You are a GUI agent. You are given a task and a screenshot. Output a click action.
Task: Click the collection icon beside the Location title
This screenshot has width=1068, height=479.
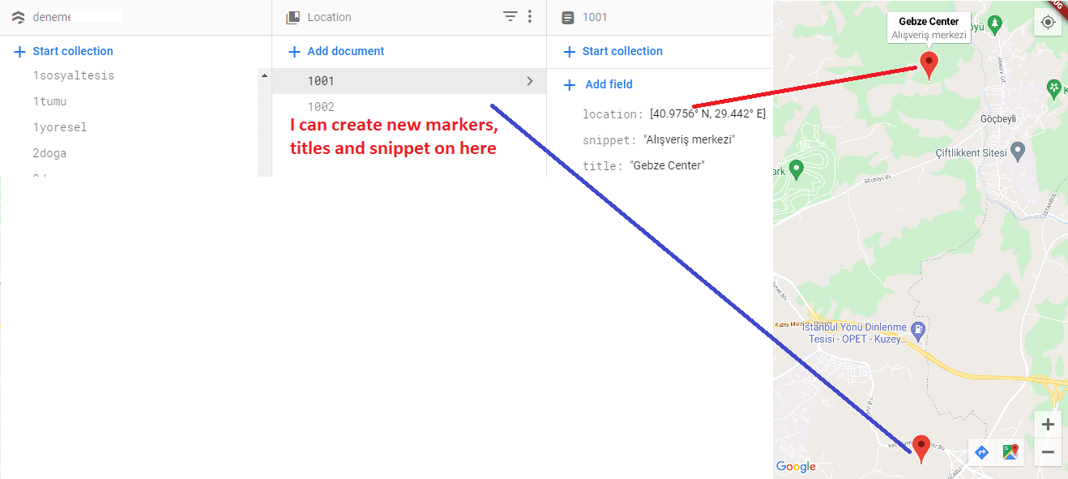[x=292, y=16]
